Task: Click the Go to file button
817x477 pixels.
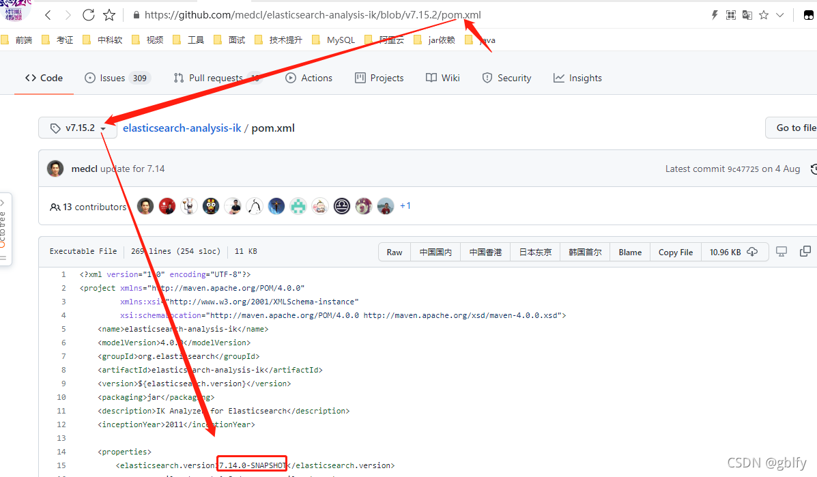Action: click(791, 128)
